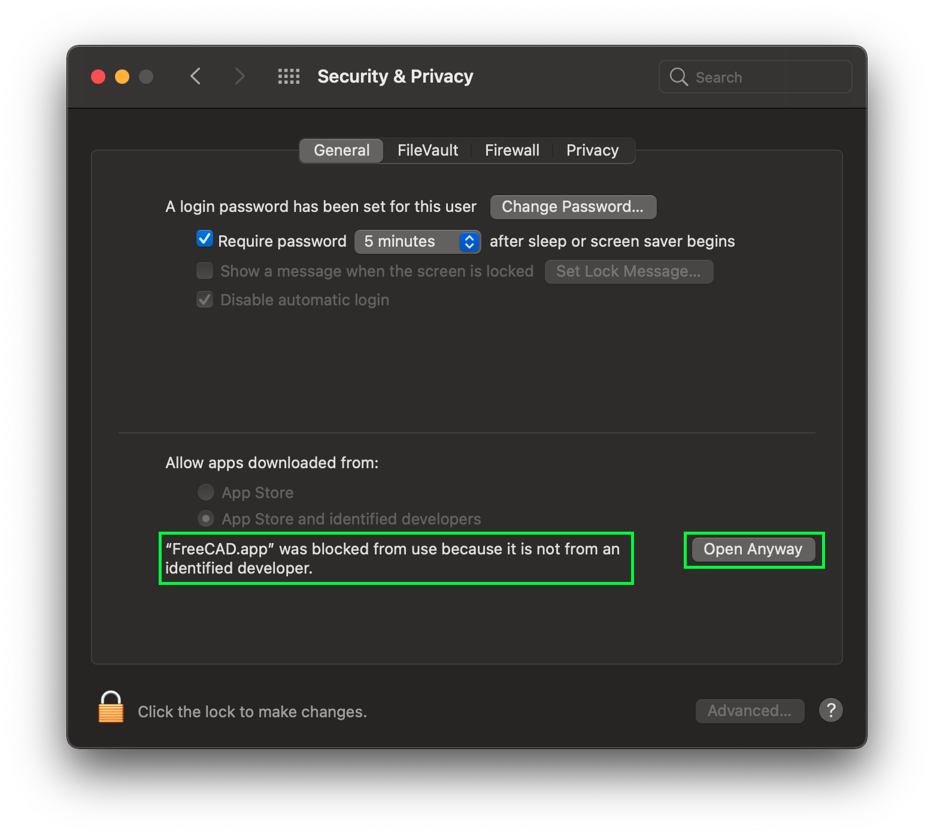This screenshot has height=837, width=934.
Task: Select App Store and identified developers radio button
Action: (206, 518)
